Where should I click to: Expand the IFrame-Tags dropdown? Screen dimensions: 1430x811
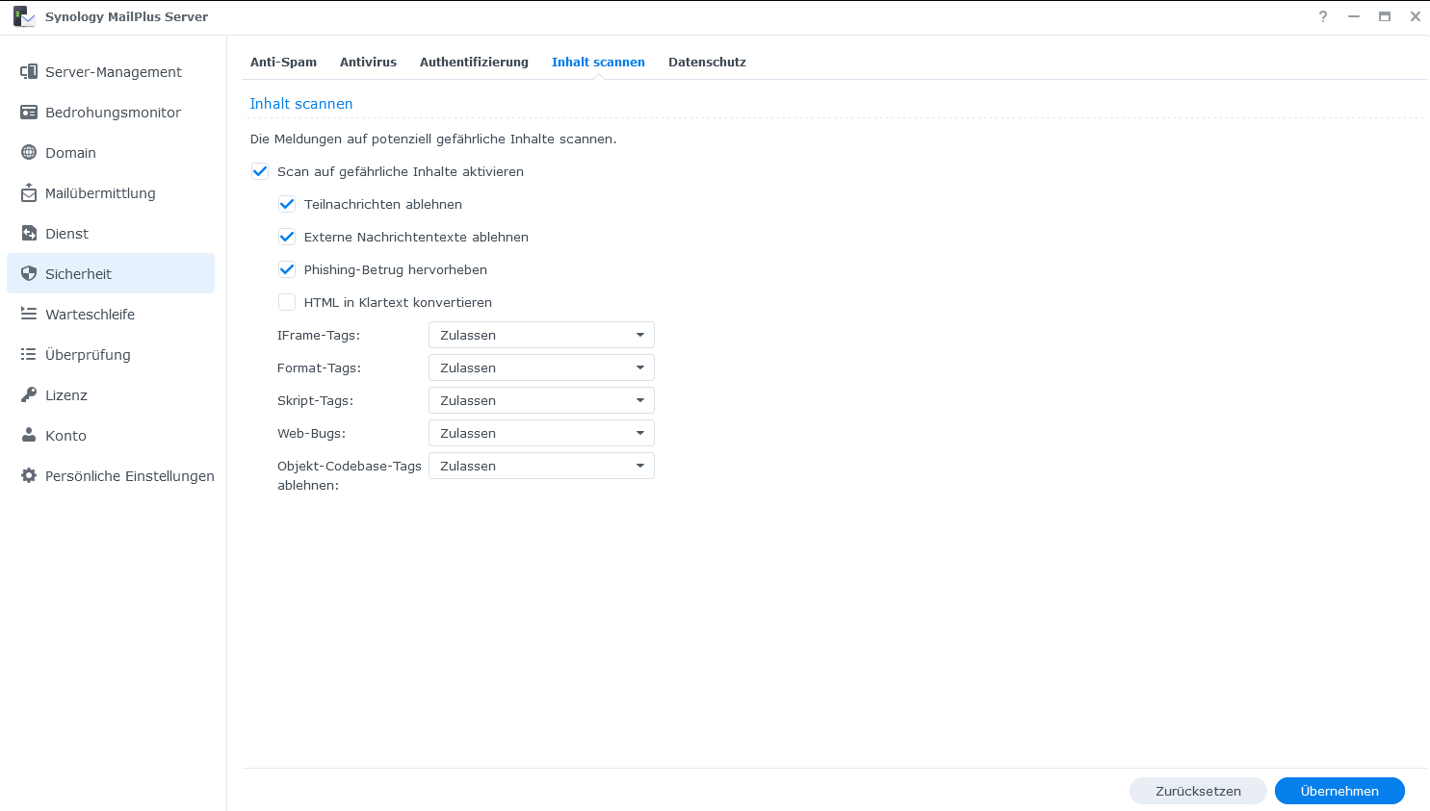tap(541, 336)
